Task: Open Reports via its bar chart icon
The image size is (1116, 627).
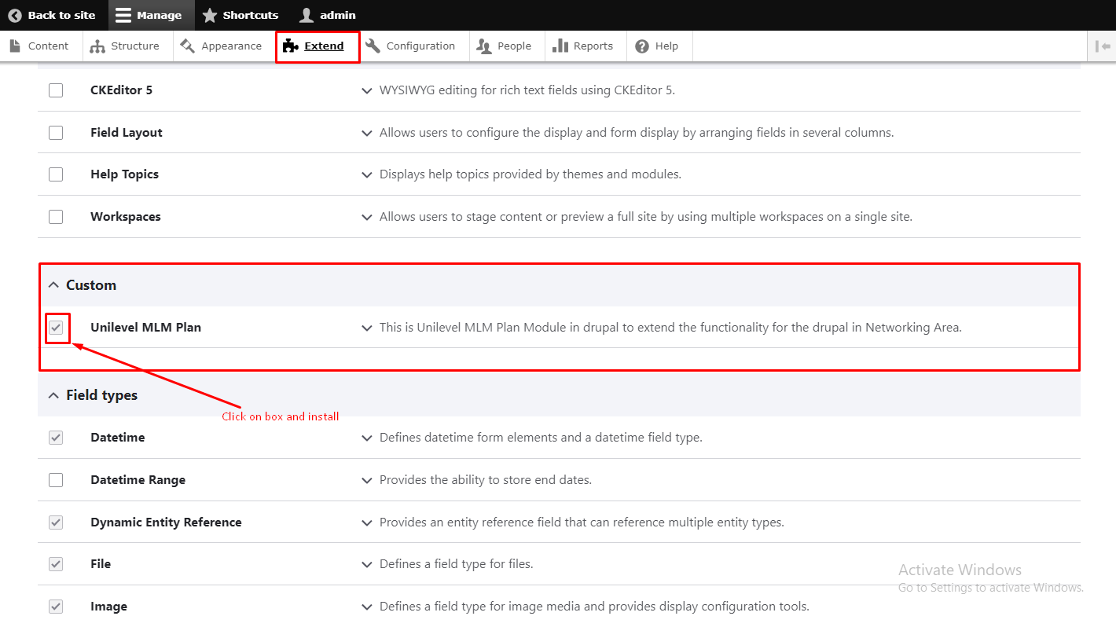Action: [x=560, y=46]
